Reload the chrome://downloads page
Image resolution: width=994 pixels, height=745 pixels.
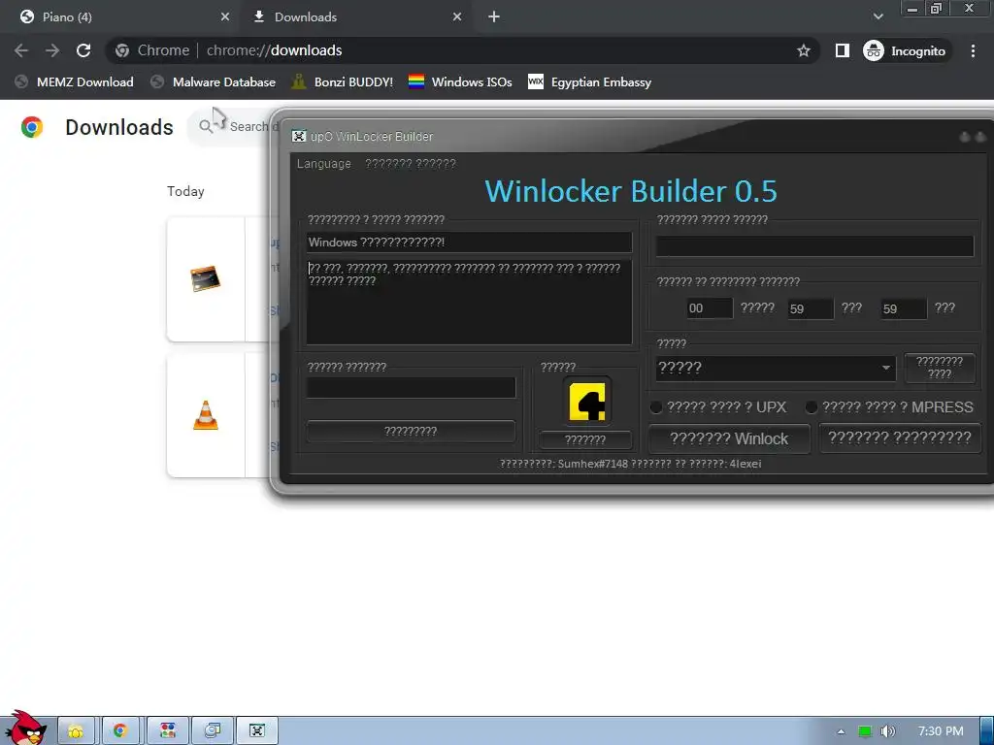coord(83,50)
